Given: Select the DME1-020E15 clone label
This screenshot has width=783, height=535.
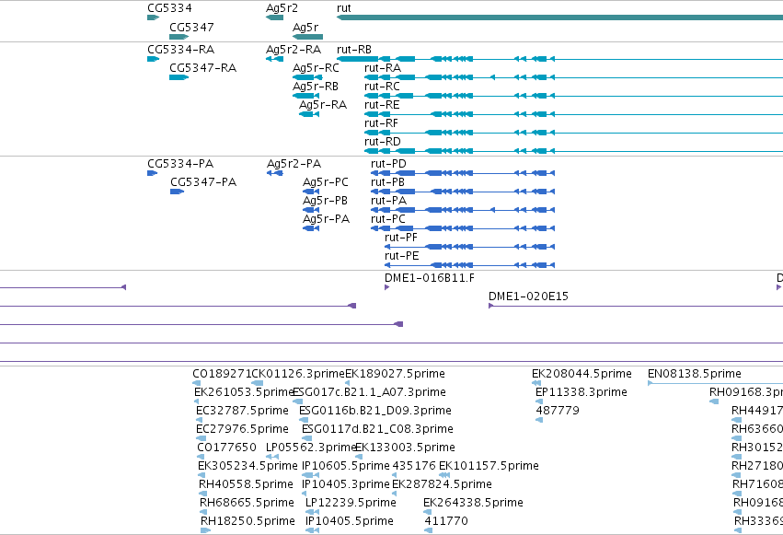Looking at the screenshot, I should 528,297.
